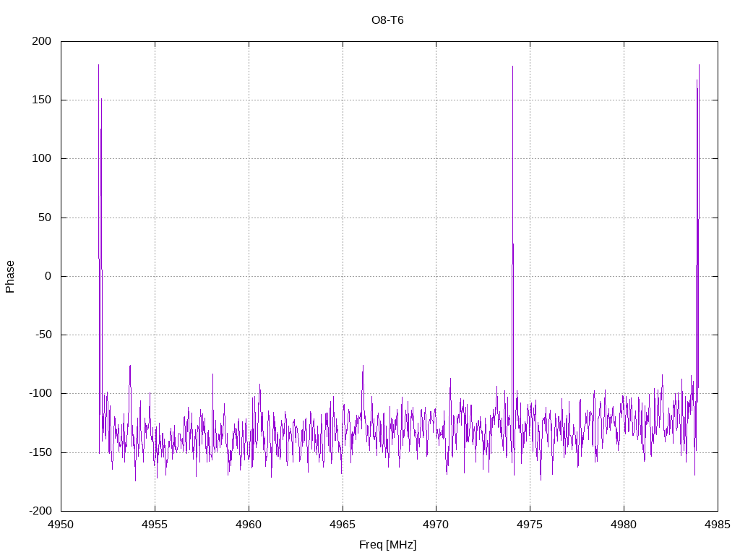Click the y-axis tick label 0

pyautogui.click(x=48, y=276)
